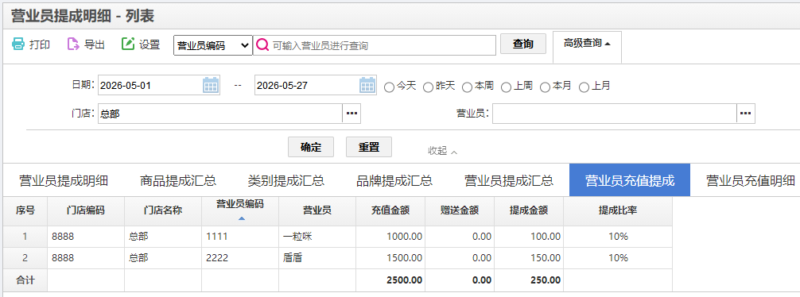
Task: Click the 营业员编码 cell 2222
Action: point(240,258)
